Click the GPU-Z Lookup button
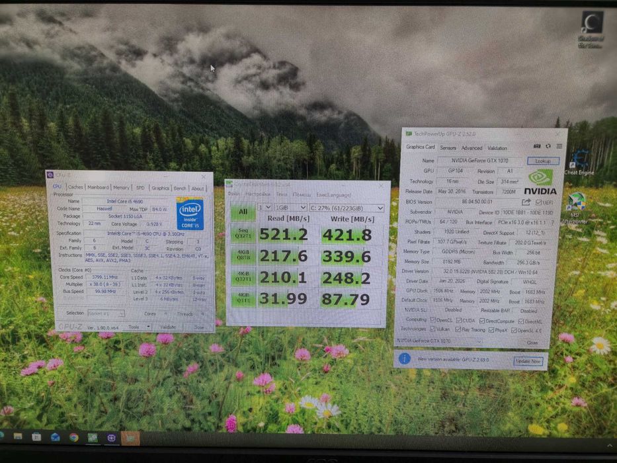Viewport: 617px width, 463px height. pyautogui.click(x=543, y=161)
